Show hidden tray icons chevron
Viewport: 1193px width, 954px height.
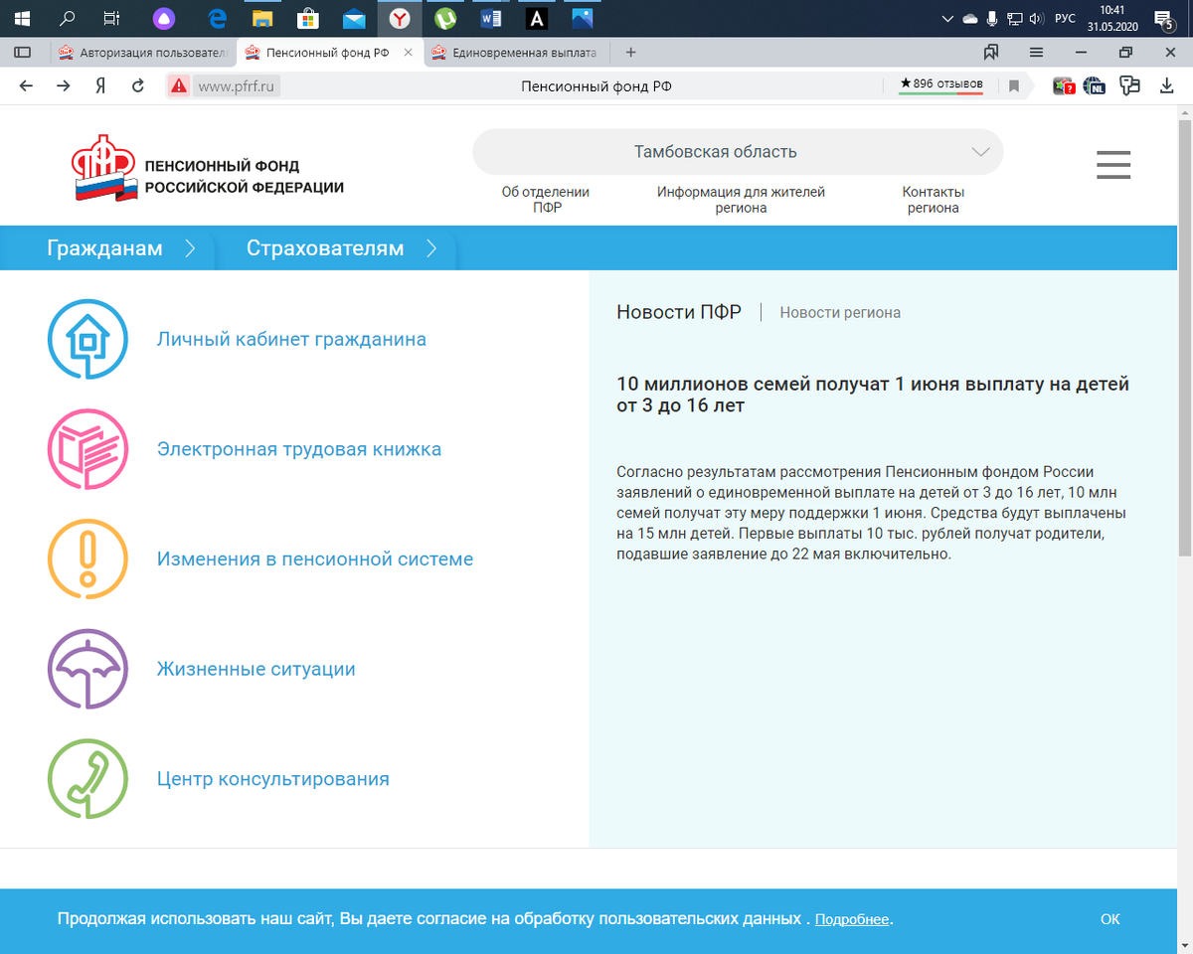947,18
